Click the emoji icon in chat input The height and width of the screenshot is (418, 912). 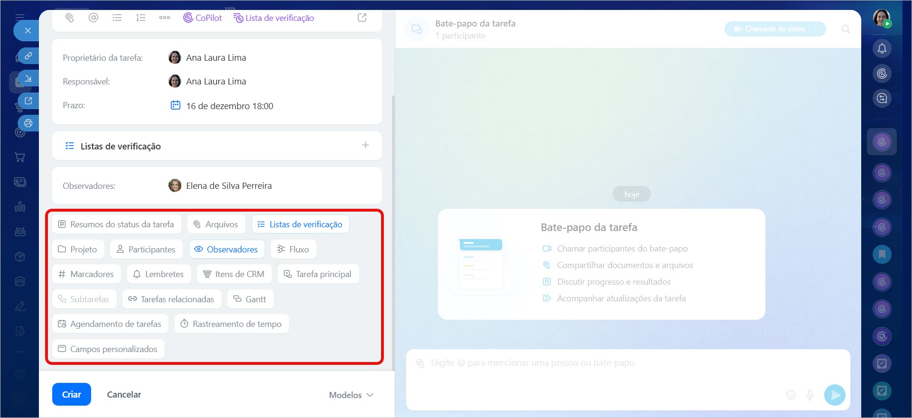point(791,394)
